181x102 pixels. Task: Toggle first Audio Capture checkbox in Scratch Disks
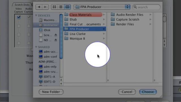(29, 18)
